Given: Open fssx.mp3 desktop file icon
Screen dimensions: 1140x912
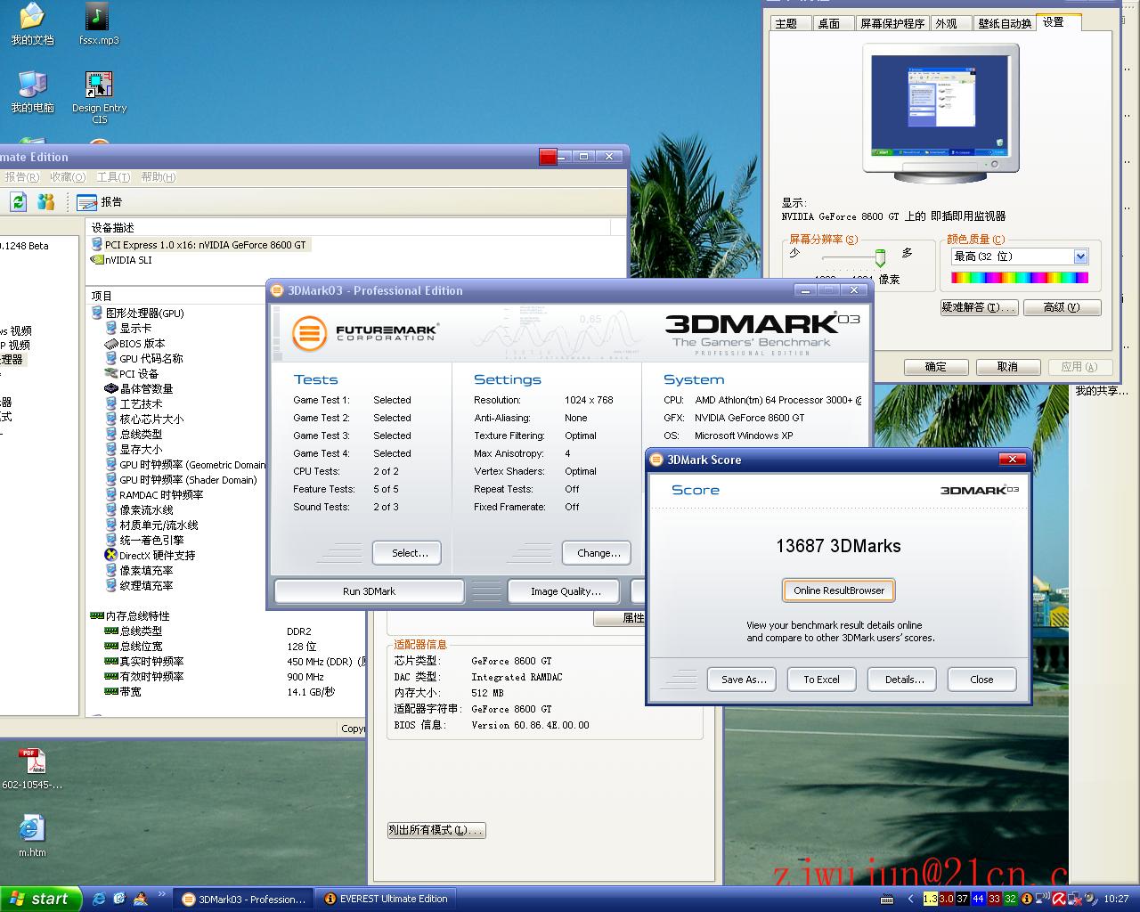Looking at the screenshot, I should tap(97, 17).
